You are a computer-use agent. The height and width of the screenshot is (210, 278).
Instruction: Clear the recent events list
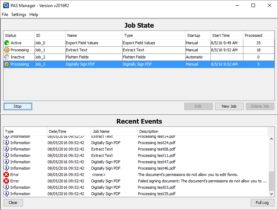tap(13, 203)
